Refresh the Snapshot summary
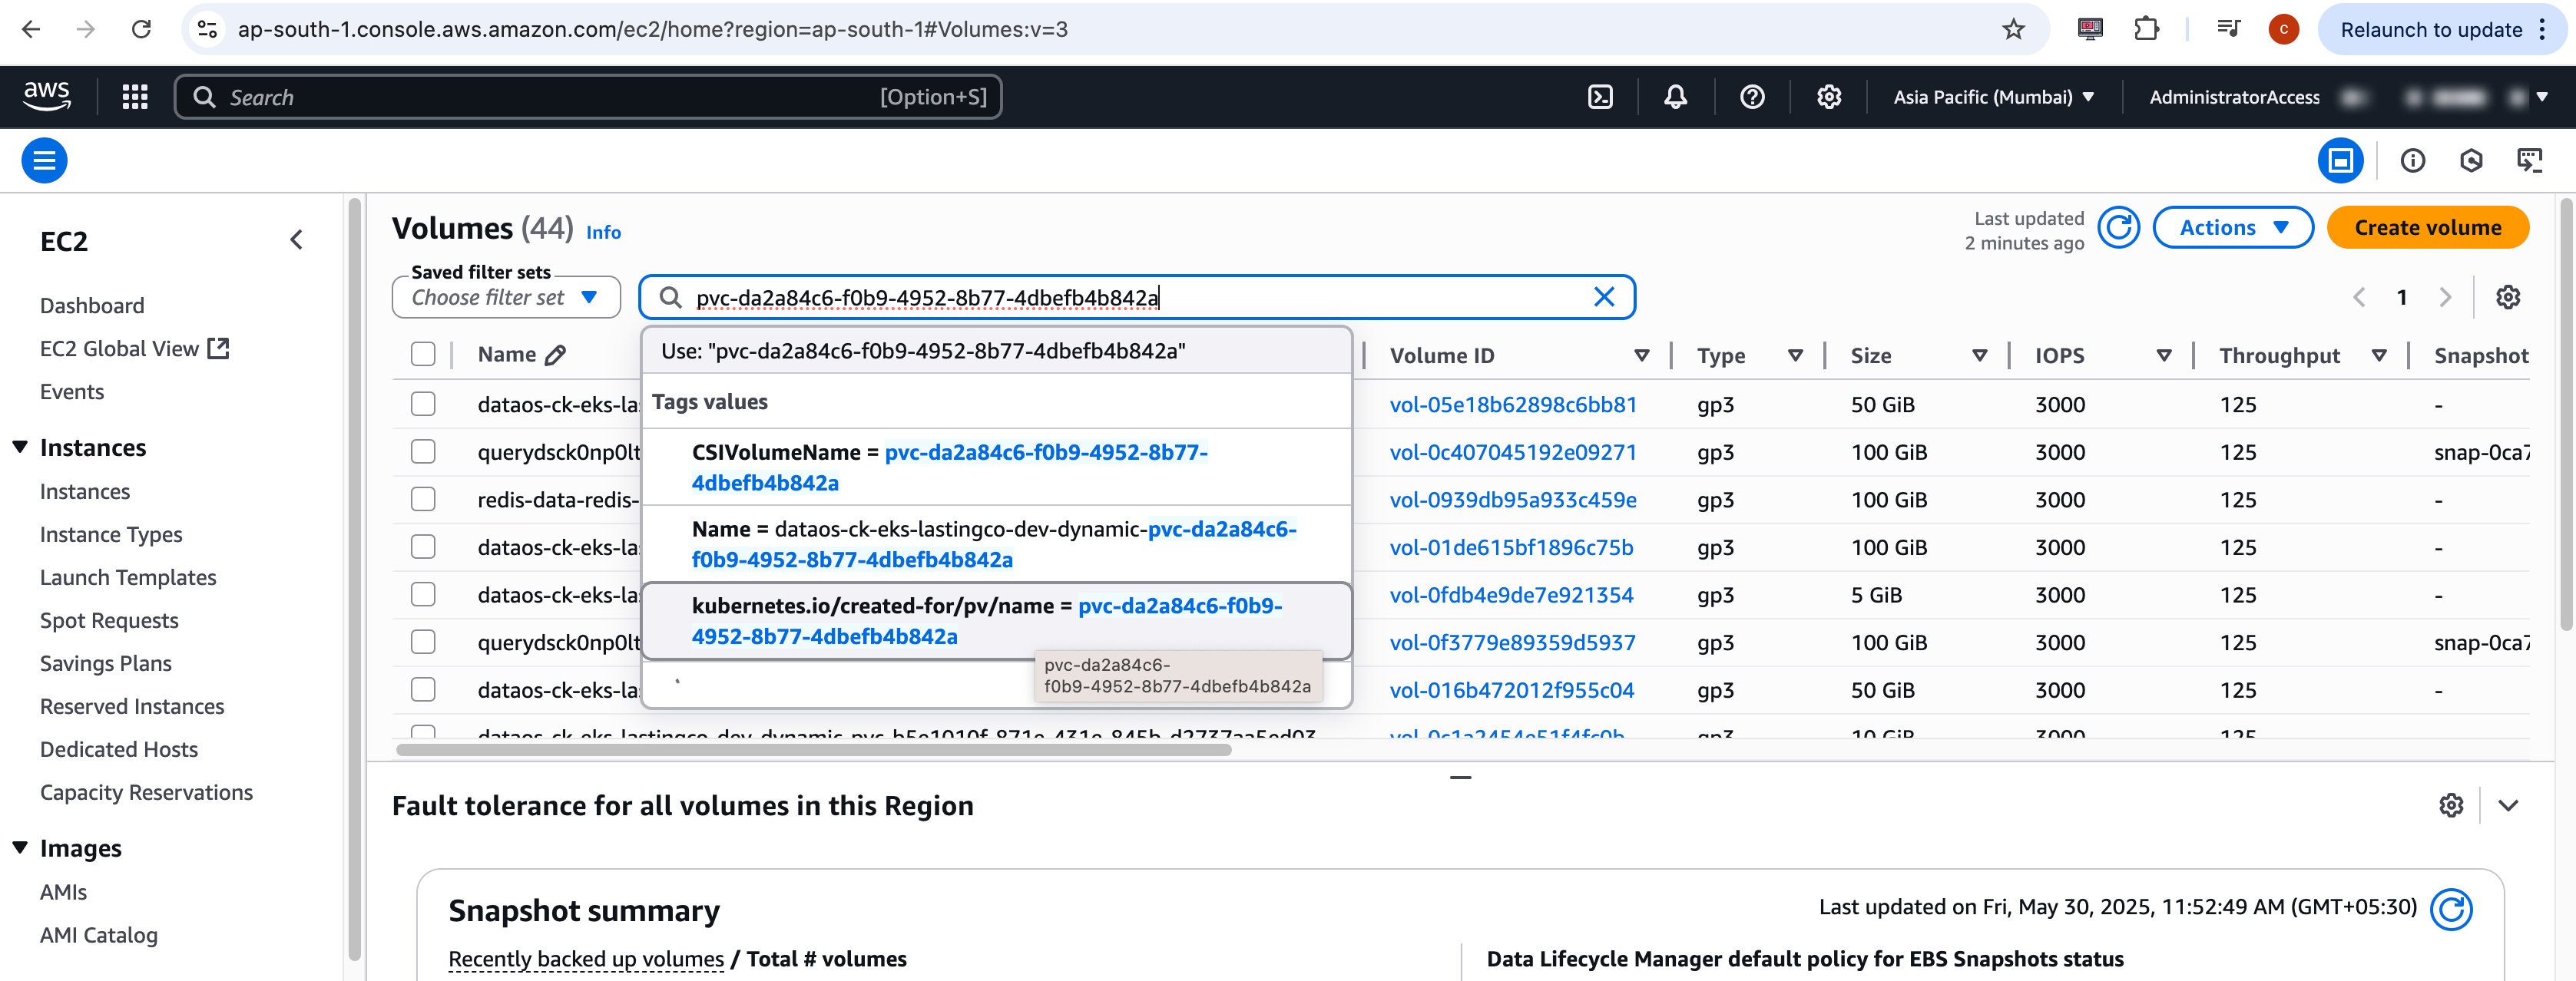The width and height of the screenshot is (2576, 981). 2450,909
